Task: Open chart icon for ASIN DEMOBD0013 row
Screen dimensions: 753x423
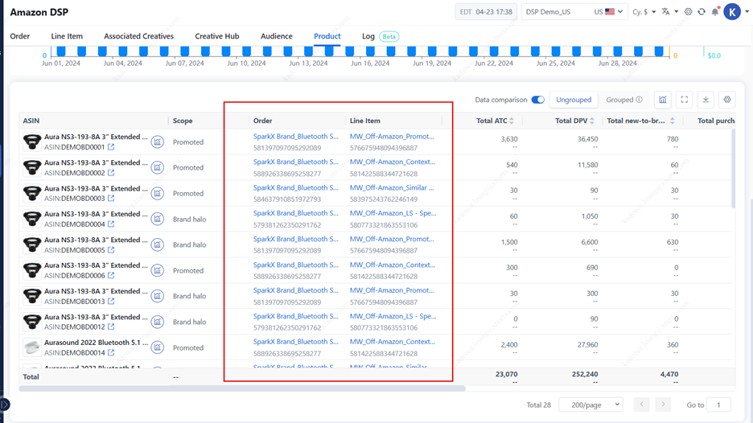Action: tap(158, 296)
